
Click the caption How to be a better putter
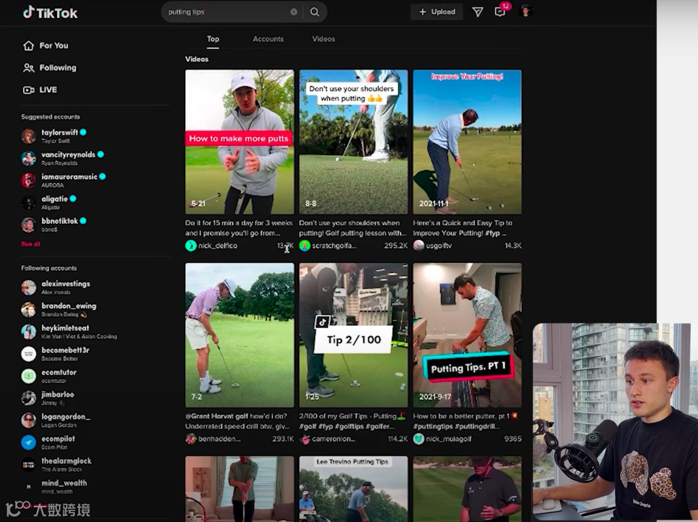pos(466,421)
